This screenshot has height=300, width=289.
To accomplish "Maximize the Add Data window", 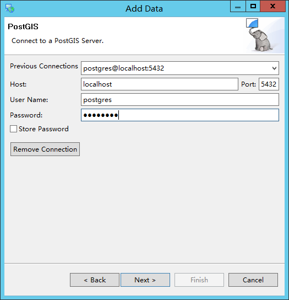I will point(253,7).
